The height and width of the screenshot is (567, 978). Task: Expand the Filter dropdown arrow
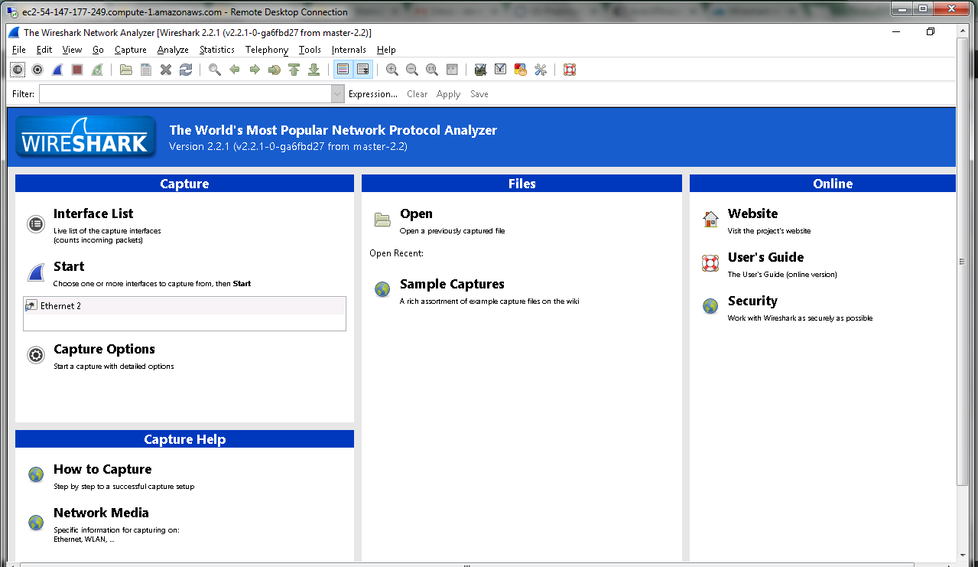tap(338, 94)
